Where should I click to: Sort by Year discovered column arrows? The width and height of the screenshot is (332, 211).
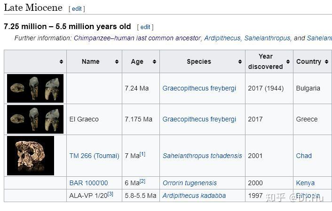coord(288,61)
